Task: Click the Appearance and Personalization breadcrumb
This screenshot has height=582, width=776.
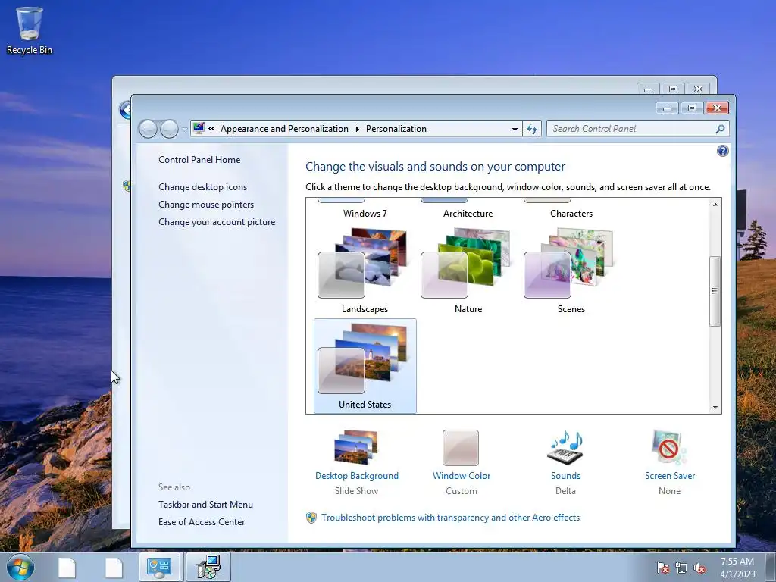Action: pos(285,129)
